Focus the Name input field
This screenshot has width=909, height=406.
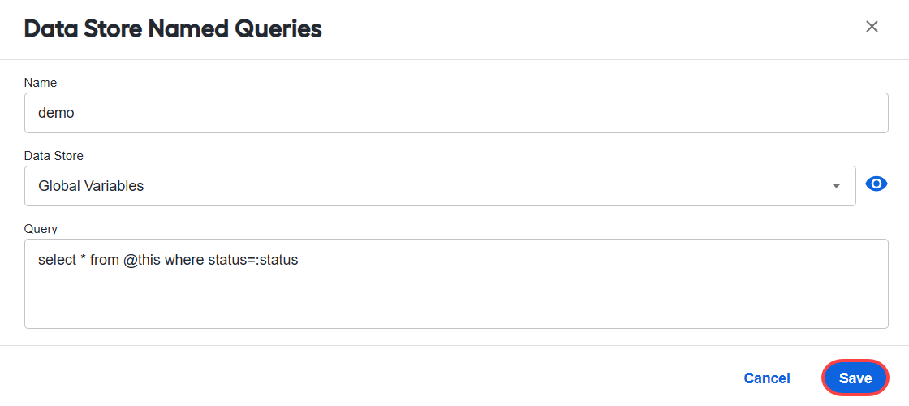456,113
